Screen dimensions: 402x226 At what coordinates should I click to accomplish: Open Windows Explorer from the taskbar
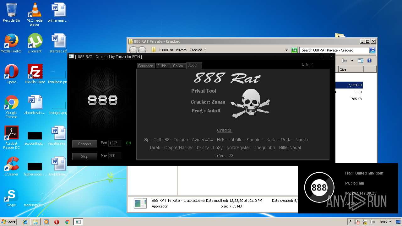pyautogui.click(x=35, y=222)
